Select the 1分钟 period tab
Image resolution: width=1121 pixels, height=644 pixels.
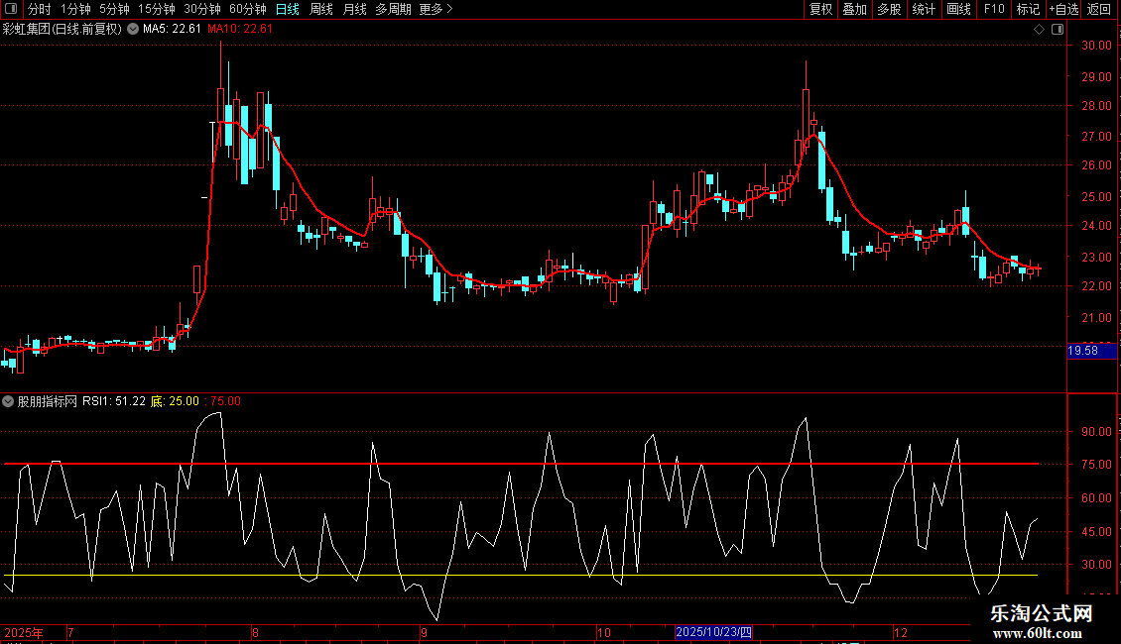(x=75, y=9)
